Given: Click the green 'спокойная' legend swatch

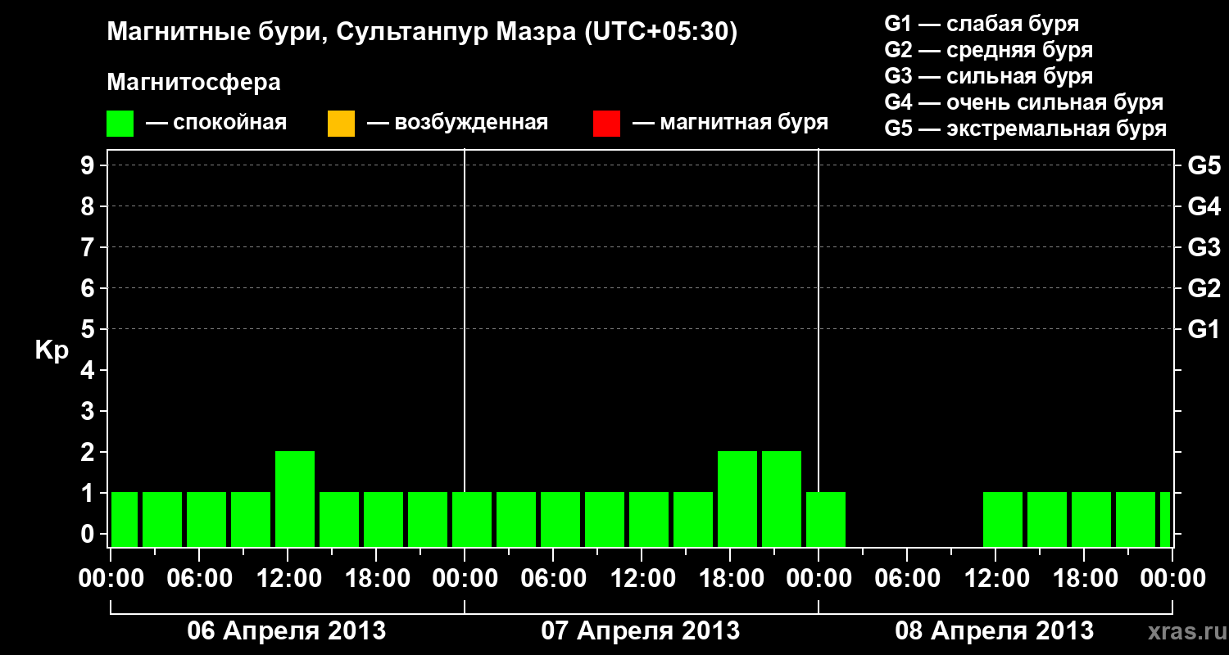Looking at the screenshot, I should pyautogui.click(x=120, y=124).
